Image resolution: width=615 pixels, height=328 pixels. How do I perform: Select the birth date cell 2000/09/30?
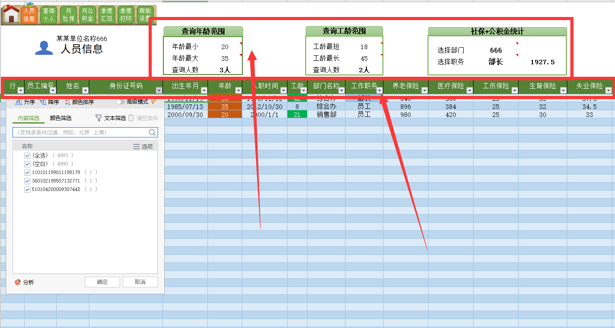(x=185, y=115)
